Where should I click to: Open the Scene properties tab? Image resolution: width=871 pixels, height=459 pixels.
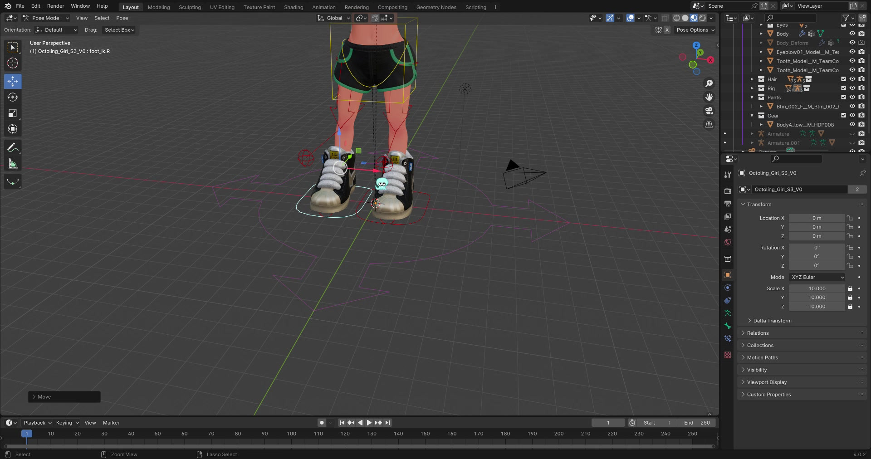[728, 229]
